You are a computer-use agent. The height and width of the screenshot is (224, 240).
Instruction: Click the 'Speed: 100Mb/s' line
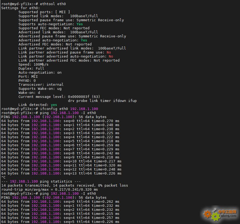point(33,65)
